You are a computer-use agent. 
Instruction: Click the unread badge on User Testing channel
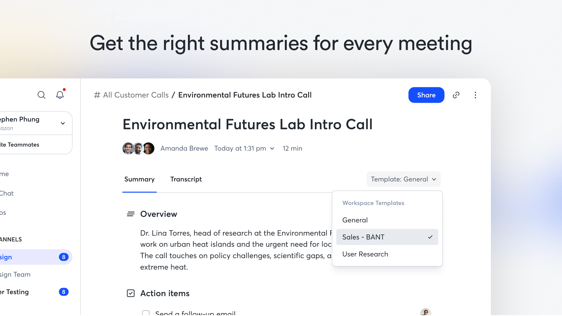64,292
